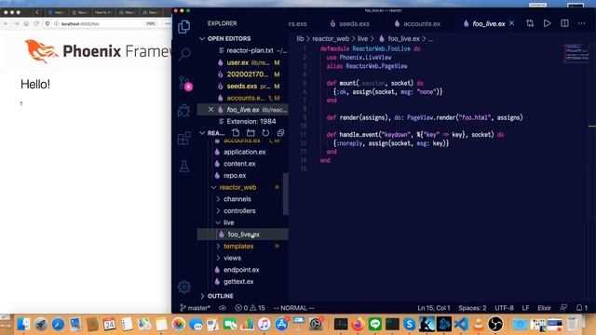Image resolution: width=596 pixels, height=335 pixels.
Task: Open errors and warnings count in status bar
Action: 250,308
